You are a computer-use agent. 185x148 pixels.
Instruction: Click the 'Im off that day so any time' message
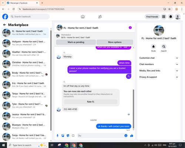tap(76, 86)
